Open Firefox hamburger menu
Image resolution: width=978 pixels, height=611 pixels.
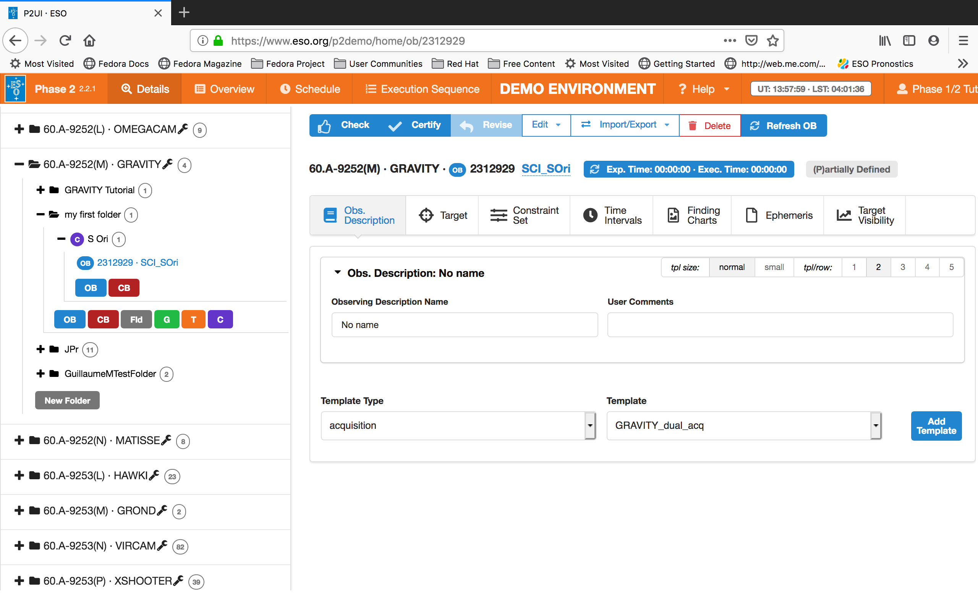click(x=963, y=40)
